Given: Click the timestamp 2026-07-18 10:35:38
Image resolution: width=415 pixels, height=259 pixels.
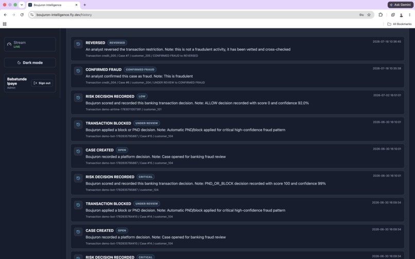Looking at the screenshot, I should coord(387,68).
